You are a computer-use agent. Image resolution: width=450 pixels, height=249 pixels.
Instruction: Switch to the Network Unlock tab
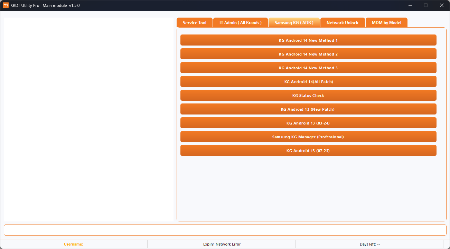(343, 22)
